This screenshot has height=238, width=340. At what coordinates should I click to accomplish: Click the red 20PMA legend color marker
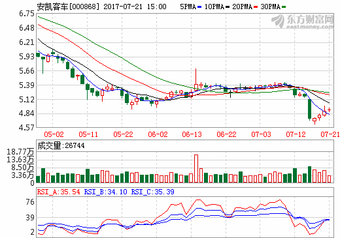(256, 7)
